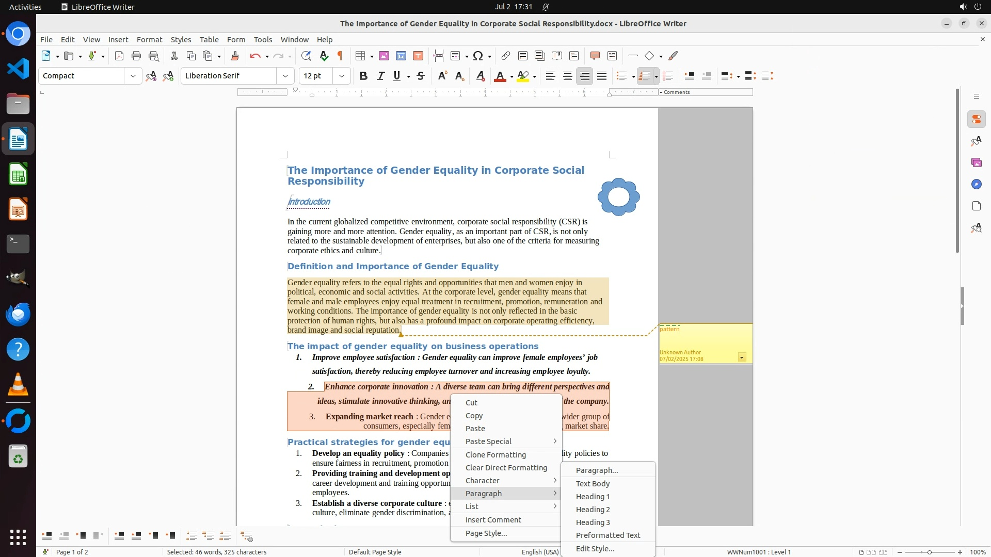The width and height of the screenshot is (991, 557).
Task: Enable Justified paragraph alignment
Action: (x=602, y=76)
